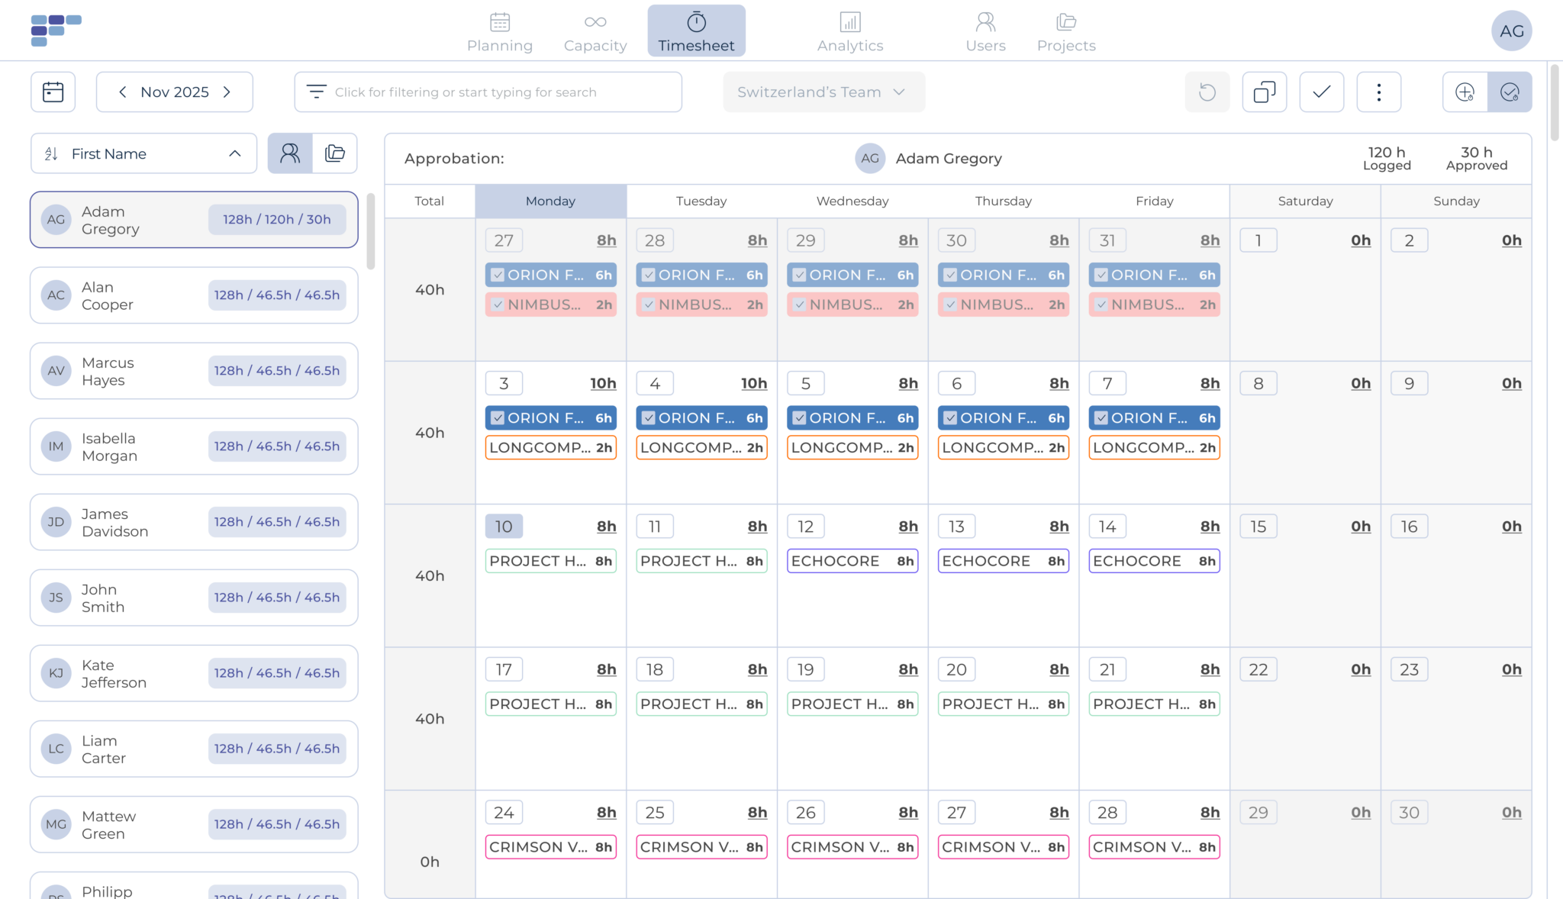Viewport: 1563px width, 899px height.
Task: Uncheck ORION entry on Friday 7
Action: 1101,418
